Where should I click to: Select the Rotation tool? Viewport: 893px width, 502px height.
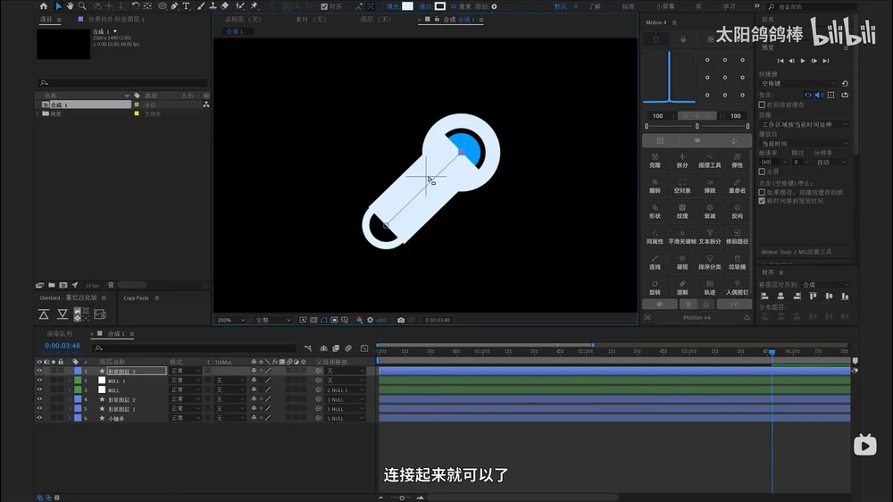[136, 6]
